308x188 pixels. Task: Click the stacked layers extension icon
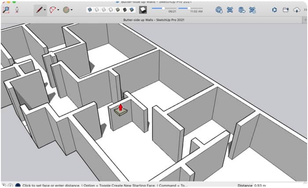242,10
